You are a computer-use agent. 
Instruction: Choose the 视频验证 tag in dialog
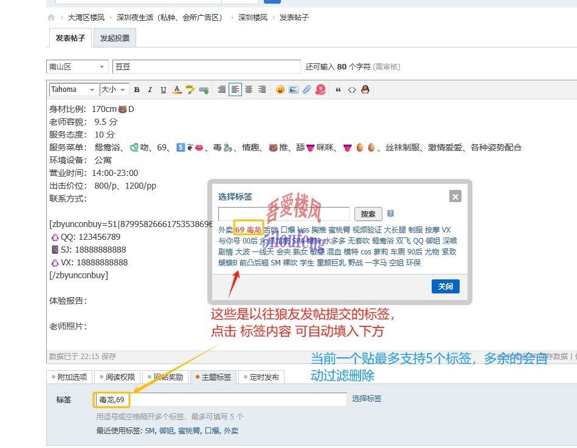point(367,230)
